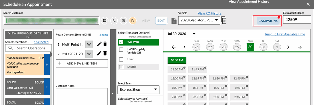Choose the 11:45 AM time slot
The image size is (314, 105).
tap(198, 69)
